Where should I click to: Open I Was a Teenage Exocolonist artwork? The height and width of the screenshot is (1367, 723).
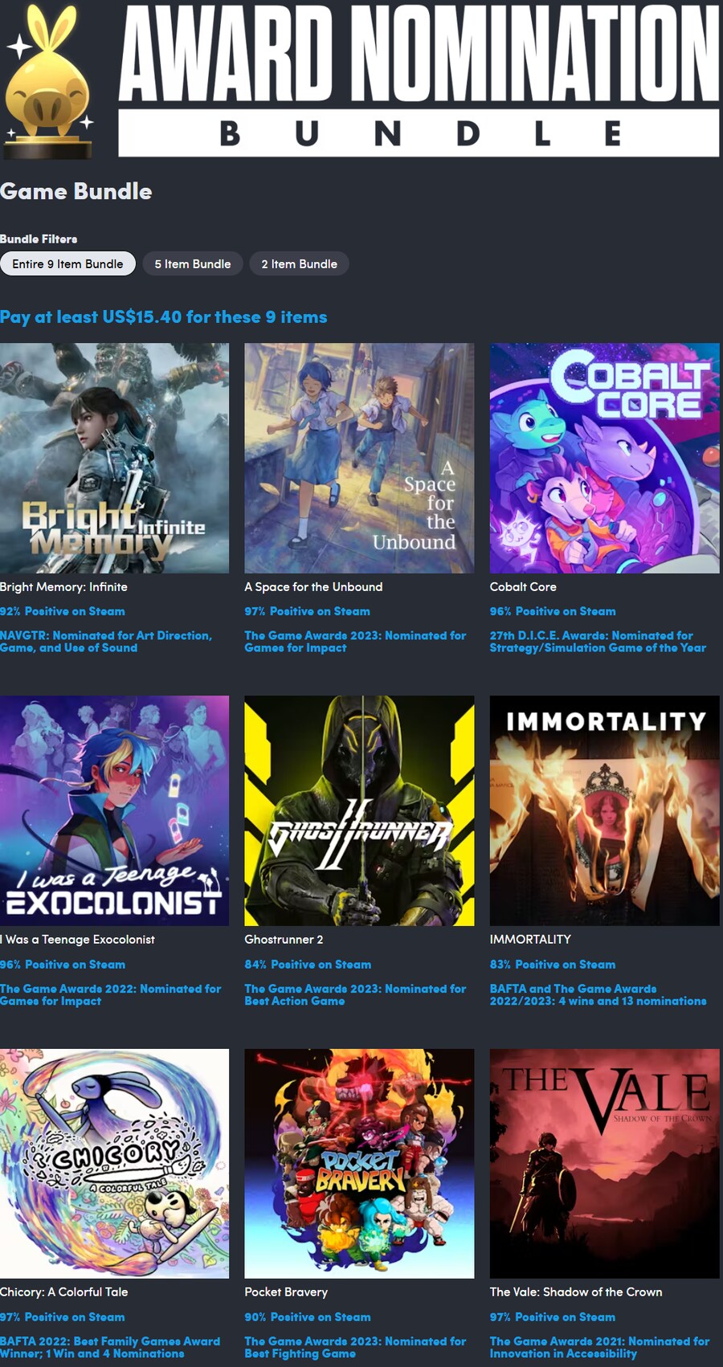click(114, 810)
